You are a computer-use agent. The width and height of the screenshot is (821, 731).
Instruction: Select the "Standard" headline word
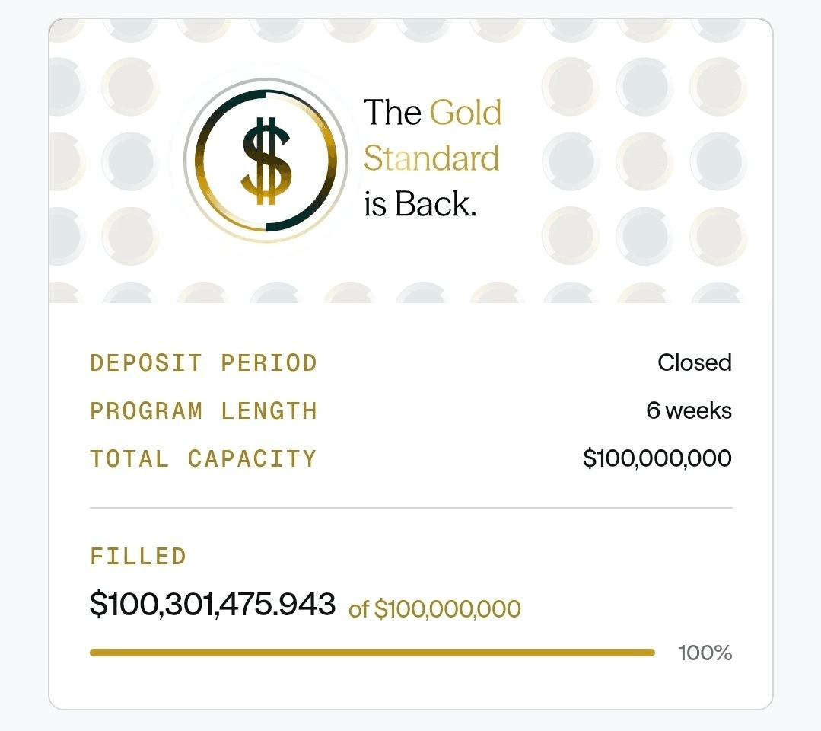coord(431,159)
